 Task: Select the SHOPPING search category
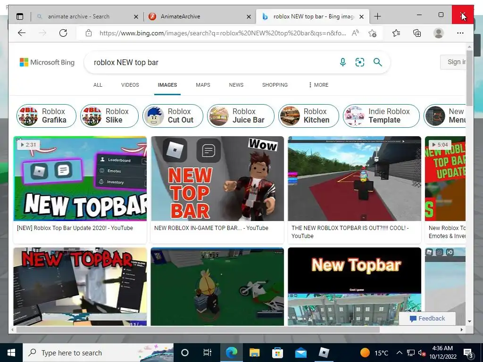click(x=275, y=85)
